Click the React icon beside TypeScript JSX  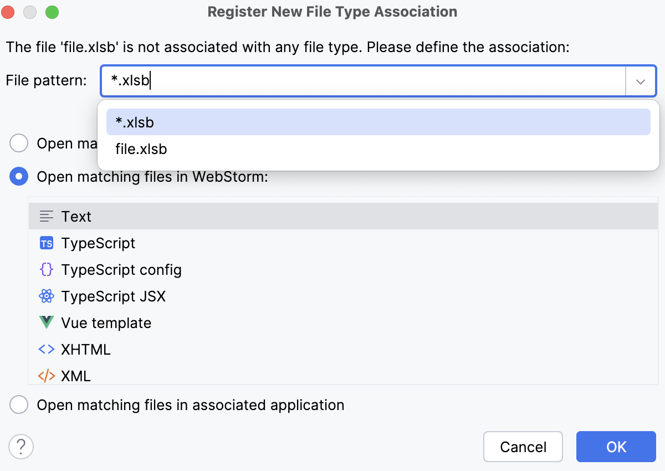pyautogui.click(x=47, y=296)
